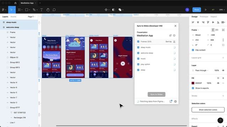Click the Boolean groups icon
The image size is (227, 127).
[x=120, y=10]
